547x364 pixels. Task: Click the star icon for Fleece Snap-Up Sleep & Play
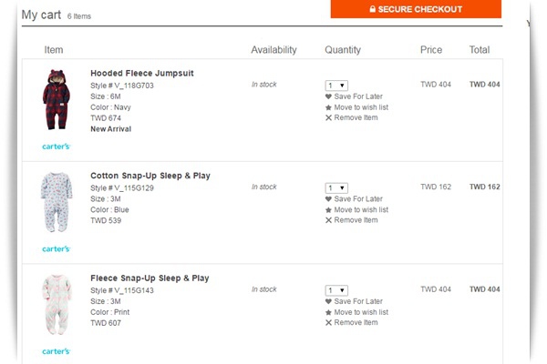tap(328, 312)
